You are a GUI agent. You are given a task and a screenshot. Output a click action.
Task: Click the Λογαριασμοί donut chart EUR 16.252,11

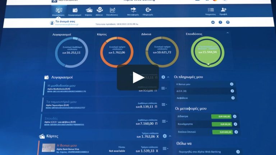click(72, 52)
